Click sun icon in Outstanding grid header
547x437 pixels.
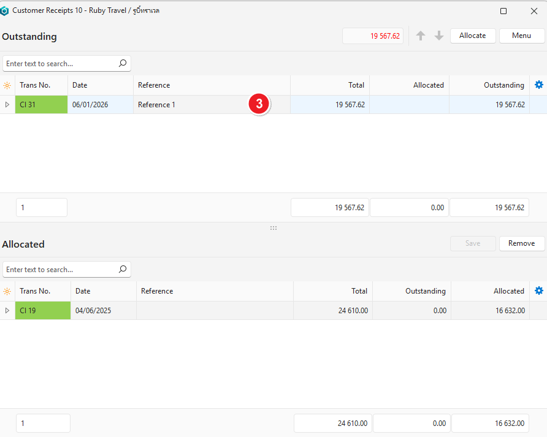coord(7,85)
